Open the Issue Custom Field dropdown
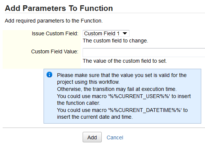205x145 pixels. 106,33
